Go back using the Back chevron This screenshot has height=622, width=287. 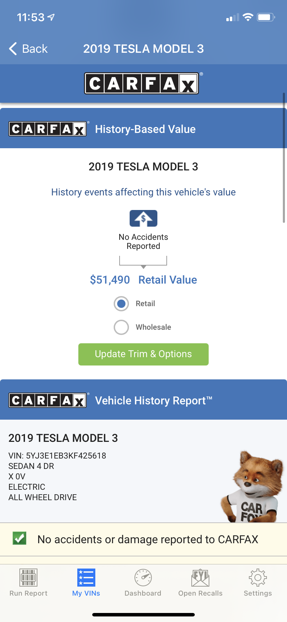13,49
